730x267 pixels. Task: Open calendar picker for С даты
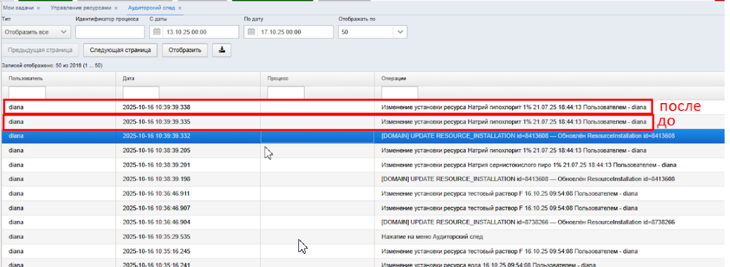(157, 32)
